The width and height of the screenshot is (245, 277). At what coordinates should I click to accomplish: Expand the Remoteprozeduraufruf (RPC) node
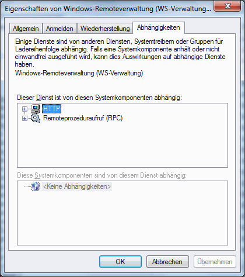click(x=24, y=118)
